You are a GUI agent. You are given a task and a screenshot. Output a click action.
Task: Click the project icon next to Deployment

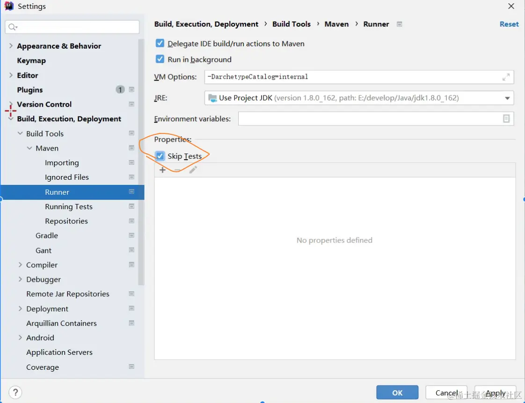click(x=131, y=308)
